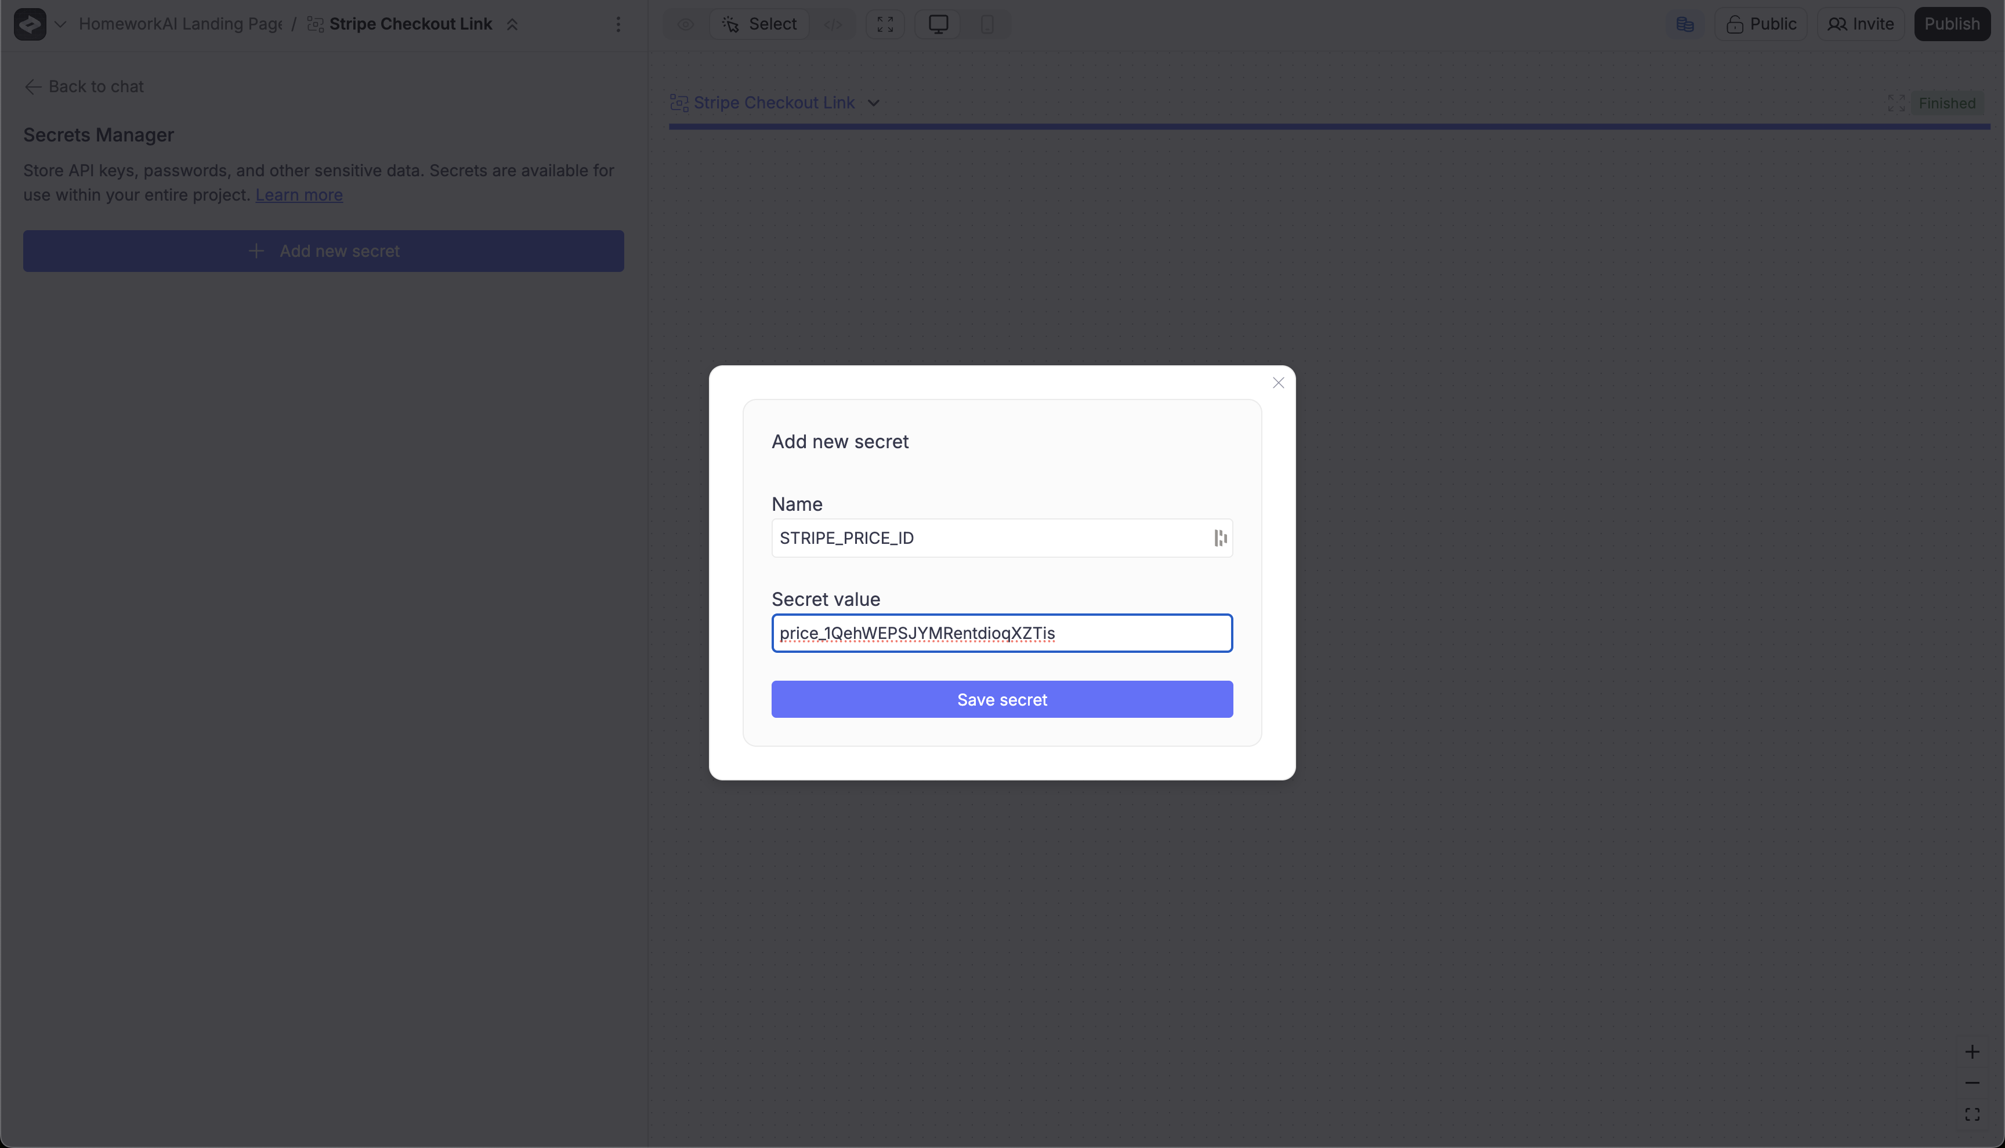The image size is (2005, 1148).
Task: Click the password manager icon in Name field
Action: tap(1220, 537)
